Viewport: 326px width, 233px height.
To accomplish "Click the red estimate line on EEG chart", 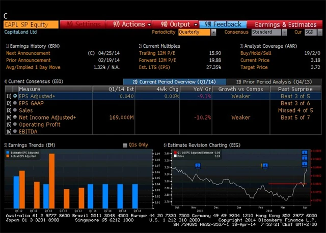I will tap(287, 184).
